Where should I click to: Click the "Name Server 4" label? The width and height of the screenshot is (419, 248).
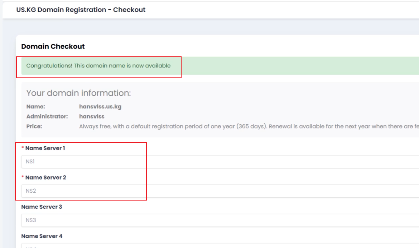[x=42, y=236]
